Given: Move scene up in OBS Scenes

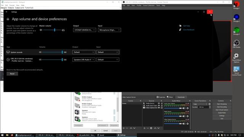Looking at the screenshot, I should [131, 128].
